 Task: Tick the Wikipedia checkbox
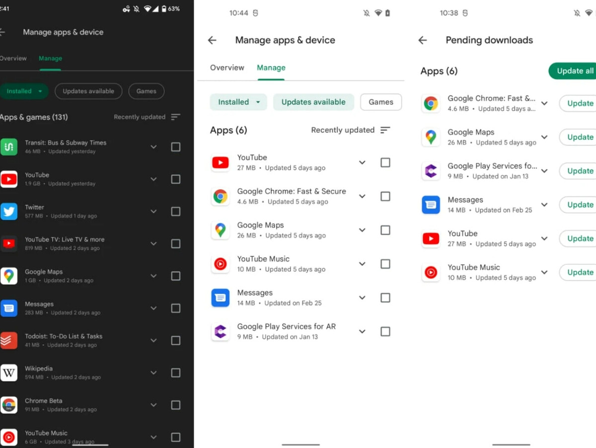(175, 373)
